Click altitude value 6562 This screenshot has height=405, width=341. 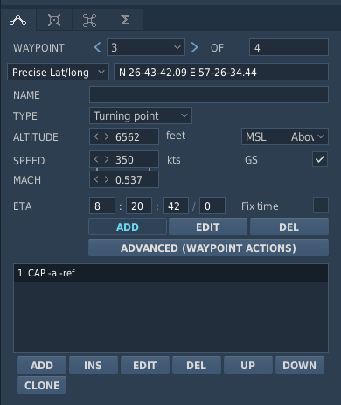[128, 136]
